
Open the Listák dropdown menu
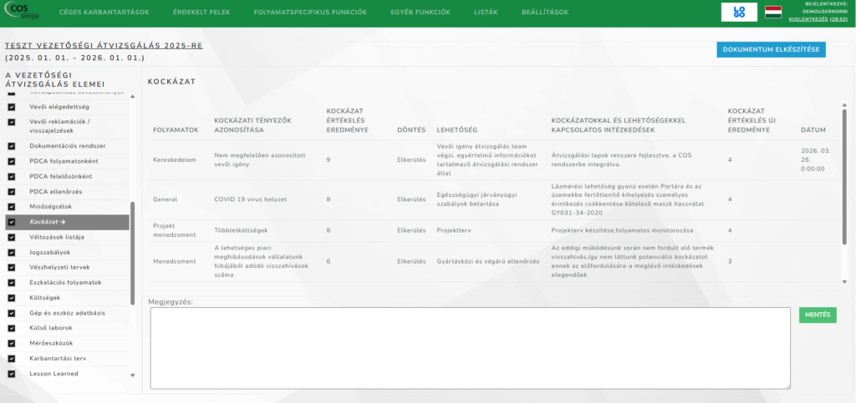pyautogui.click(x=486, y=13)
